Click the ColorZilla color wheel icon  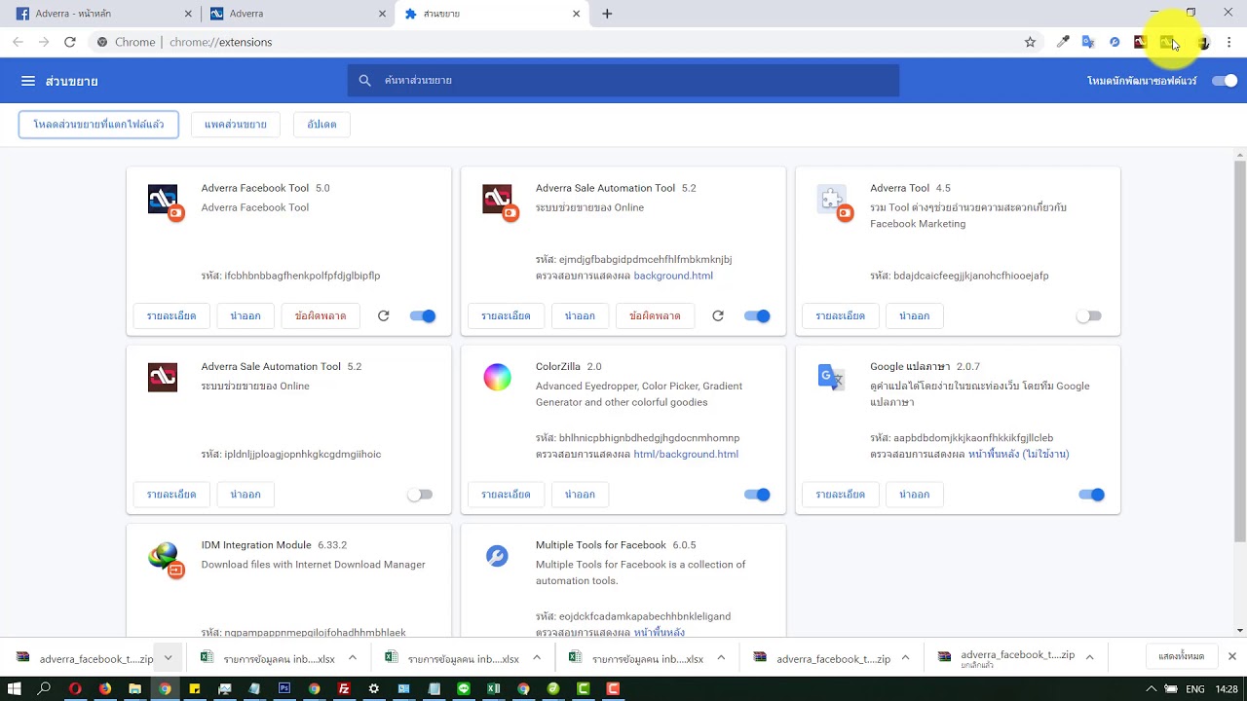click(x=497, y=377)
